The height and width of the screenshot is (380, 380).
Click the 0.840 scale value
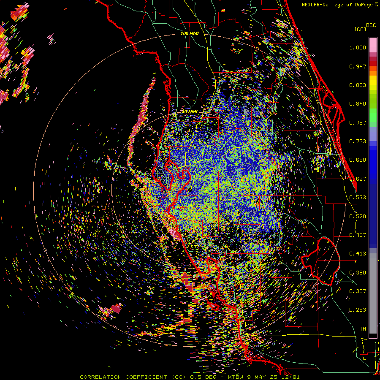click(x=358, y=104)
